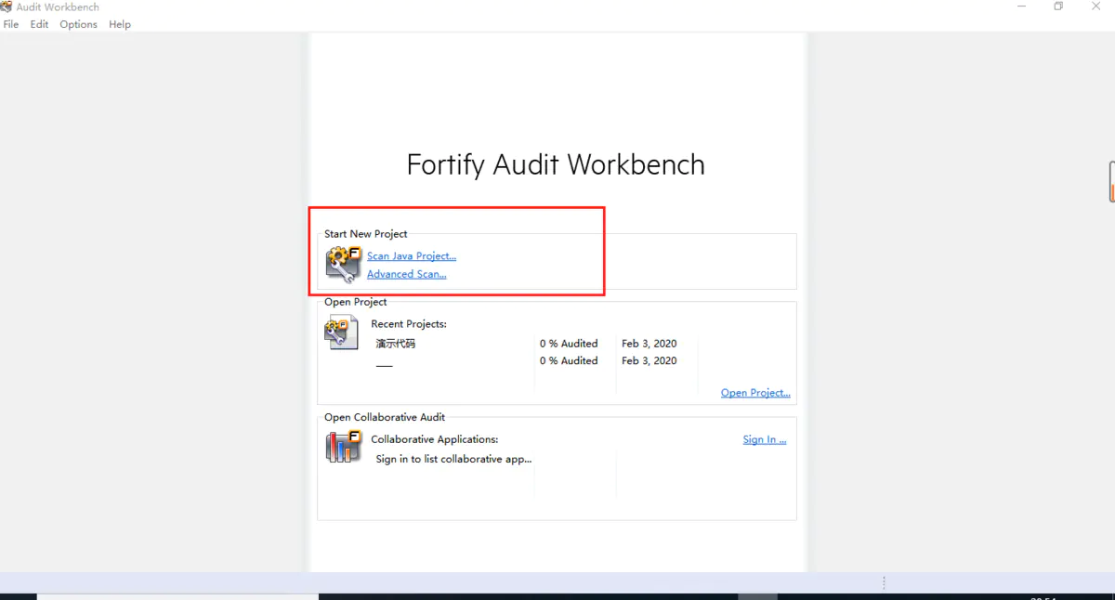Click the first Feb 3, 2020 date
1115x600 pixels.
(x=649, y=344)
